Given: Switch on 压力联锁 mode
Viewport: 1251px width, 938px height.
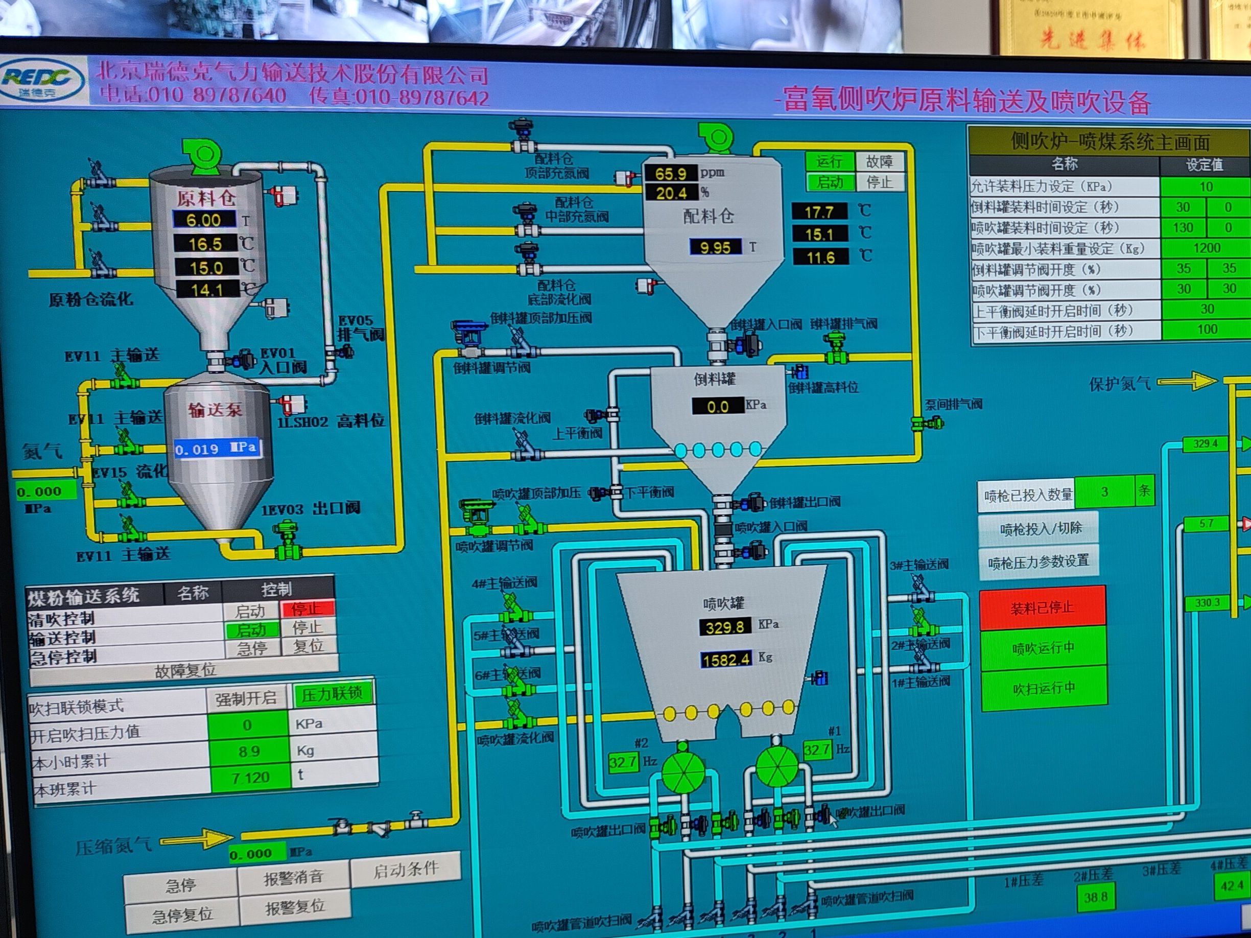Looking at the screenshot, I should pyautogui.click(x=332, y=694).
